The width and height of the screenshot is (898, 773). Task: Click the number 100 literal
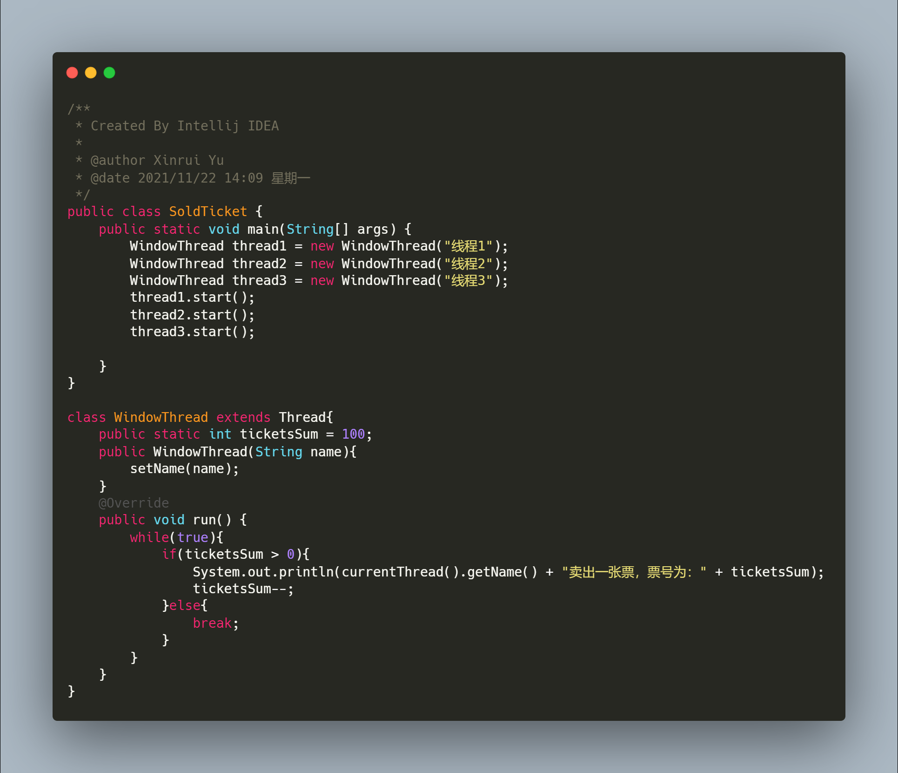(353, 434)
